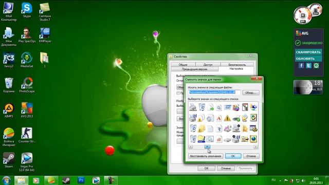Viewport: 329px width, 185px height.
Task: Launch KMPlayer from the desktop
Action: pos(45,35)
